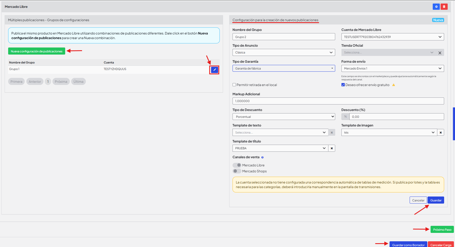Click the Nombre del Grupo input field
This screenshot has width=455, height=247.
[x=284, y=37]
